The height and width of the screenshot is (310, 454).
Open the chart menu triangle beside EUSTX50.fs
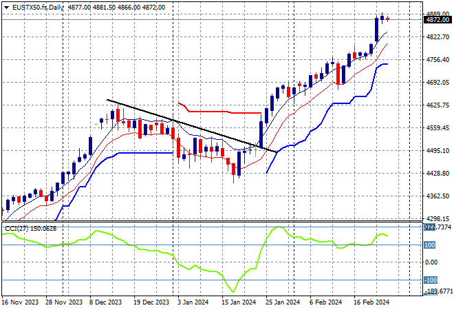6,8
